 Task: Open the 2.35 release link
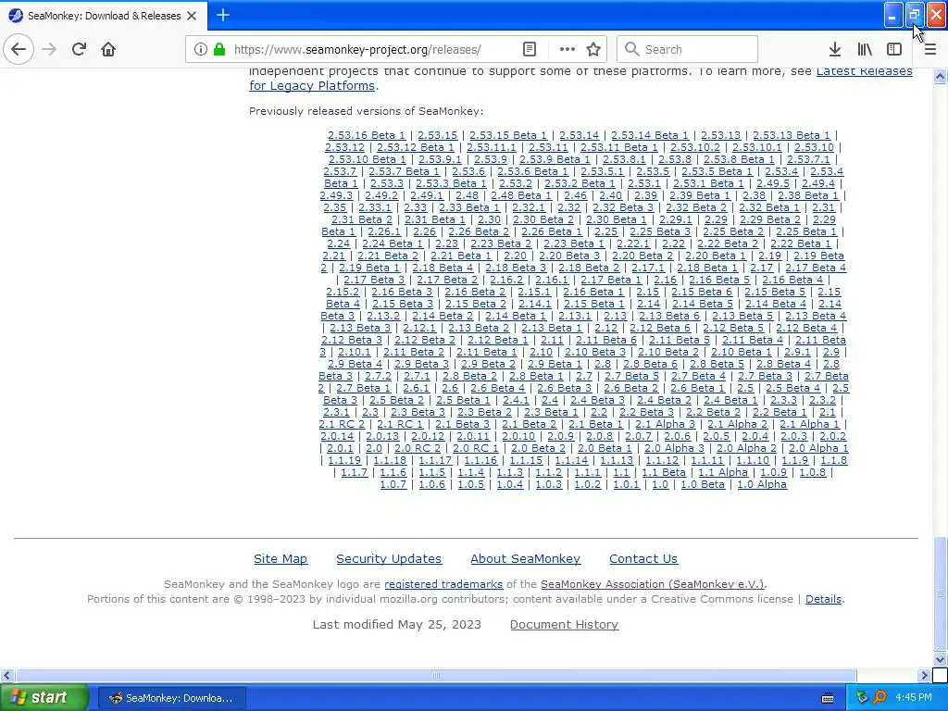coord(334,207)
